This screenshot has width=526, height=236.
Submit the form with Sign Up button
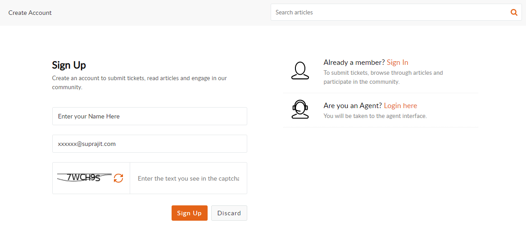190,213
